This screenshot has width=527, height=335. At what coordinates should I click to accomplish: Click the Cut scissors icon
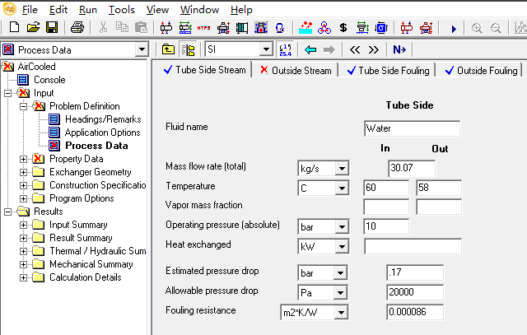[103, 27]
